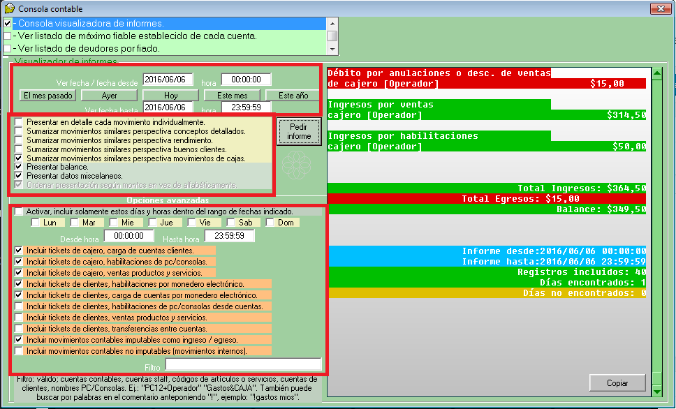This screenshot has width=676, height=409.
Task: Uncheck movimientos contables imputables como ingreso/egreso
Action: point(19,340)
